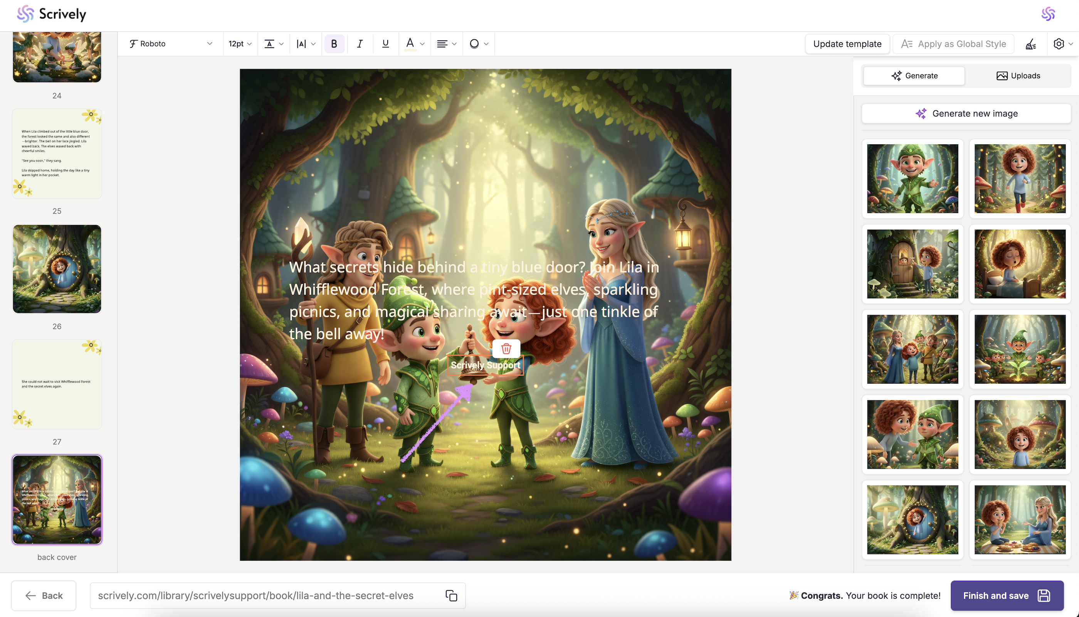Screen dimensions: 1079x617
Task: Expand the text color dropdown arrow
Action: (422, 44)
